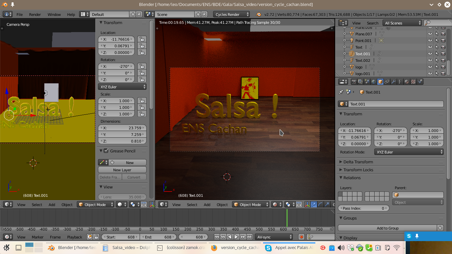452x254 pixels.
Task: Click the Lens 35.000 slider
Action: 122,197
